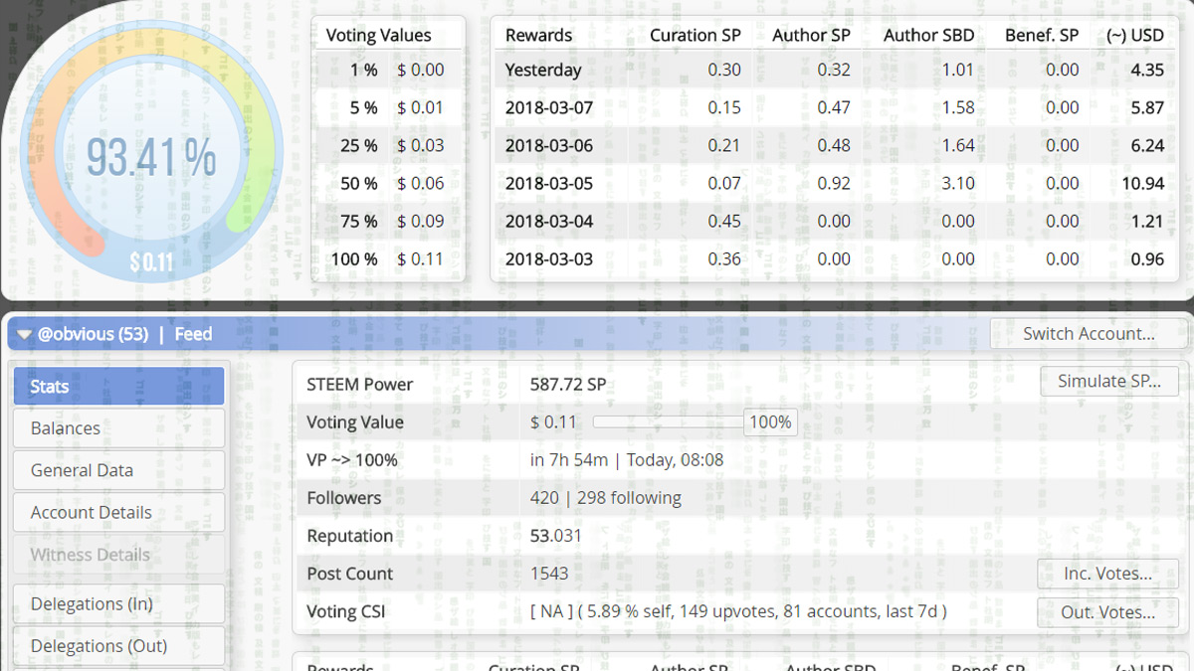This screenshot has width=1194, height=671.
Task: Click the 4.35 USD value for Yesterday
Action: [1147, 70]
